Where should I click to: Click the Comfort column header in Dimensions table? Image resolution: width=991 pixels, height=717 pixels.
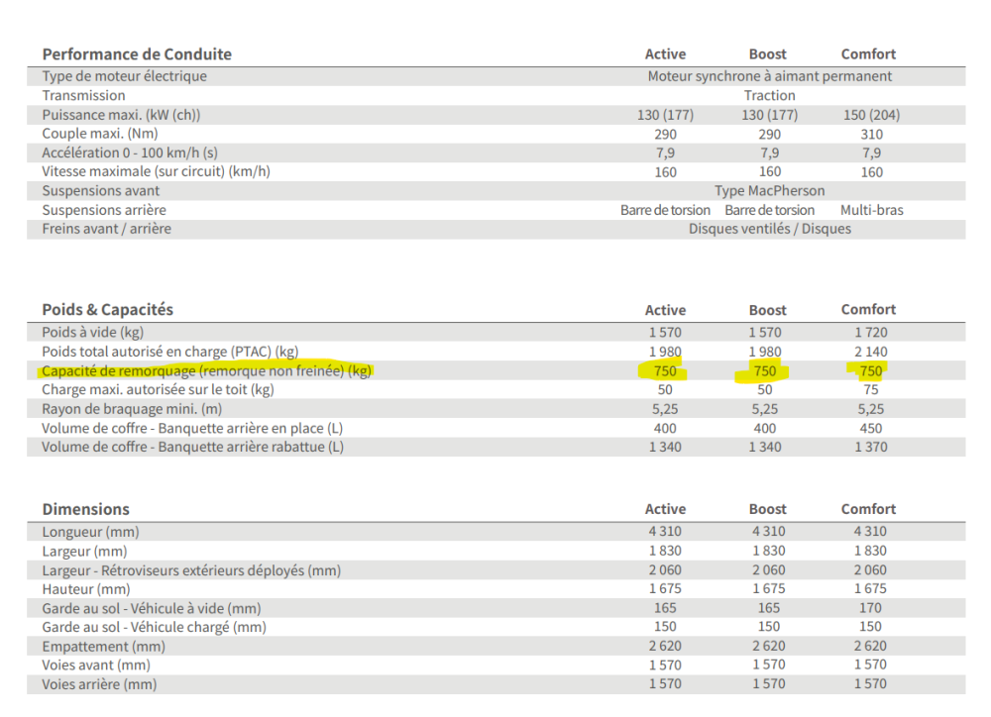868,509
